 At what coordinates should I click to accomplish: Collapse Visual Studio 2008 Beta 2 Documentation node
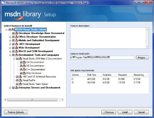pos(14,59)
